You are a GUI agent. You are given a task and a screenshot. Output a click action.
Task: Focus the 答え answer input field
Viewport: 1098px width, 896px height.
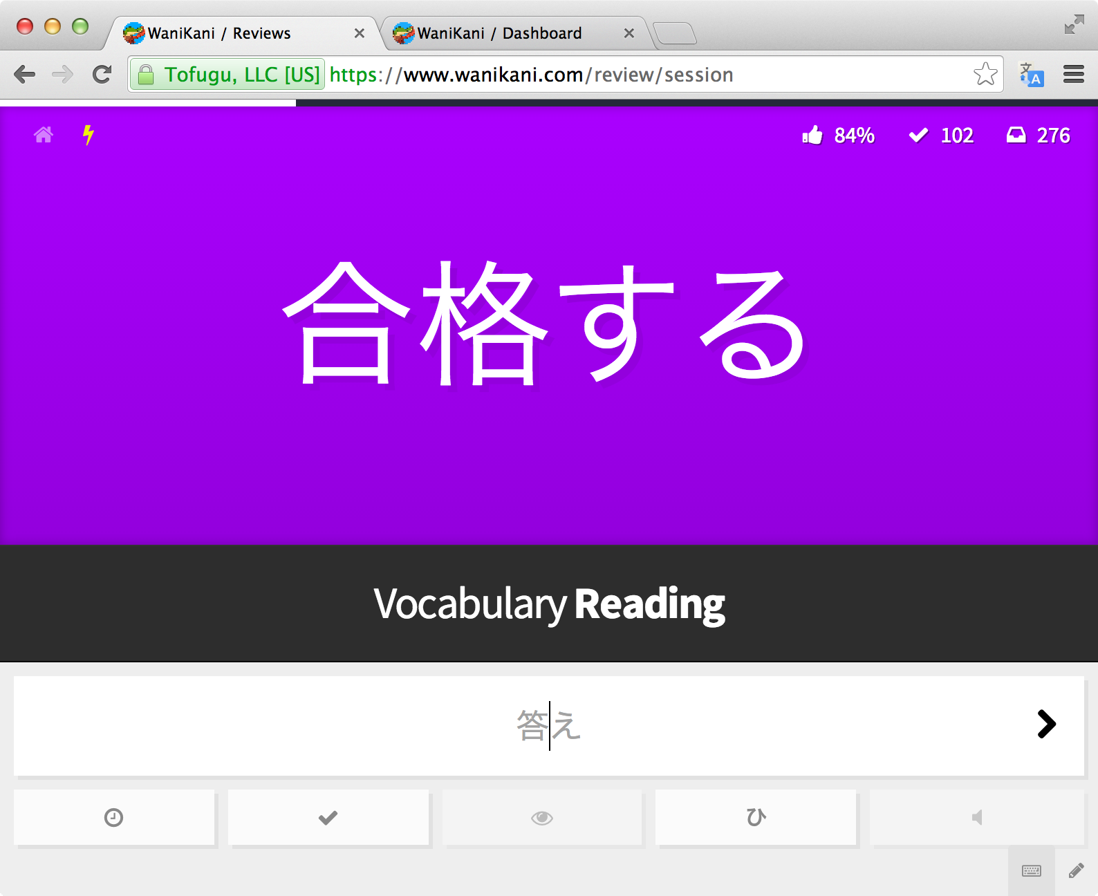549,725
